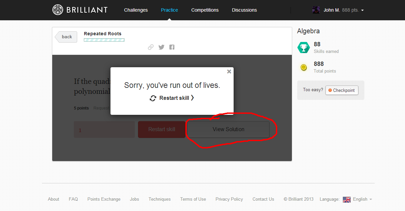Click the 888 Total points value
This screenshot has height=211, width=405.
(x=319, y=64)
